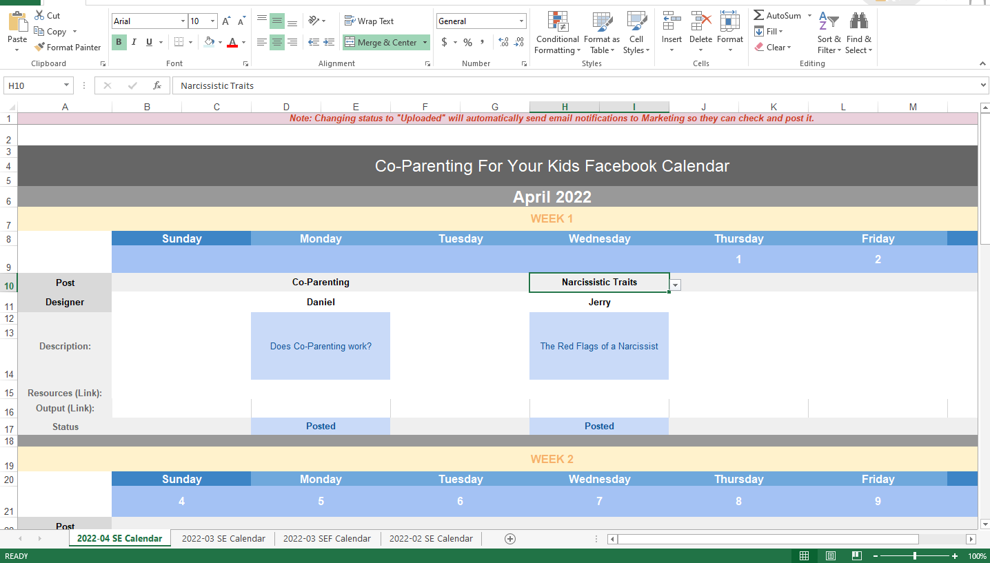
Task: Apply the red Font Color
Action: pyautogui.click(x=232, y=42)
